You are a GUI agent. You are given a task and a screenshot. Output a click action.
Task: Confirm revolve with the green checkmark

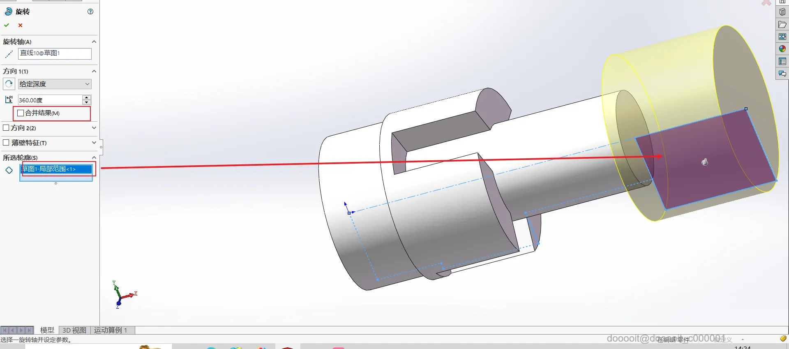(x=7, y=25)
